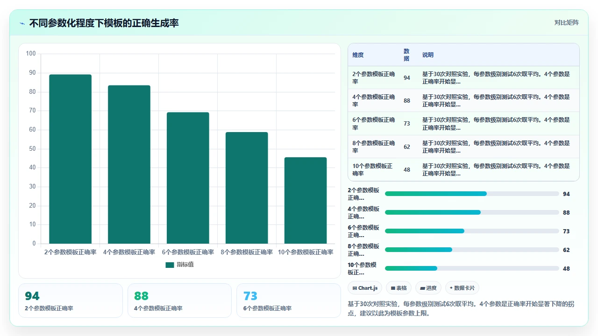The image size is (598, 336).
Task: Select table row 6个参数模板正确率
Action: point(463,124)
